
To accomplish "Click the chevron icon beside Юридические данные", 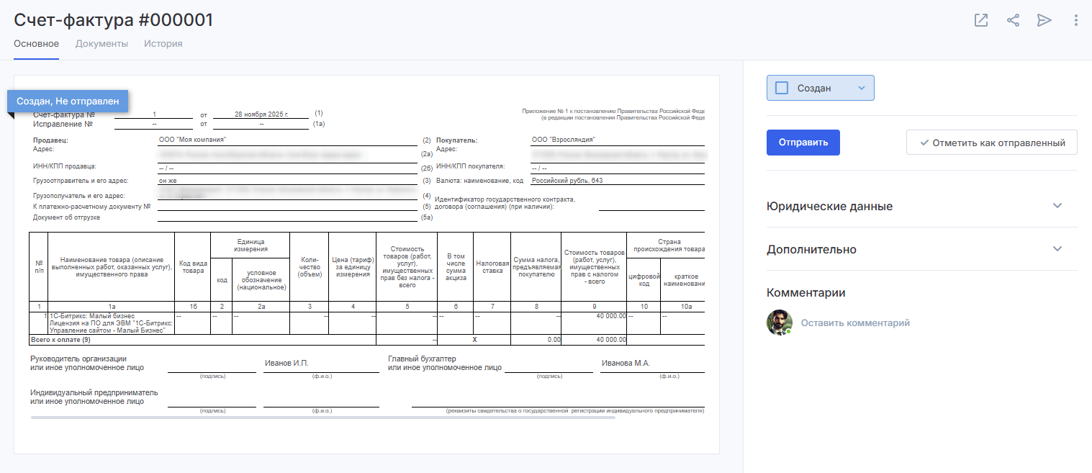I will tap(1057, 206).
